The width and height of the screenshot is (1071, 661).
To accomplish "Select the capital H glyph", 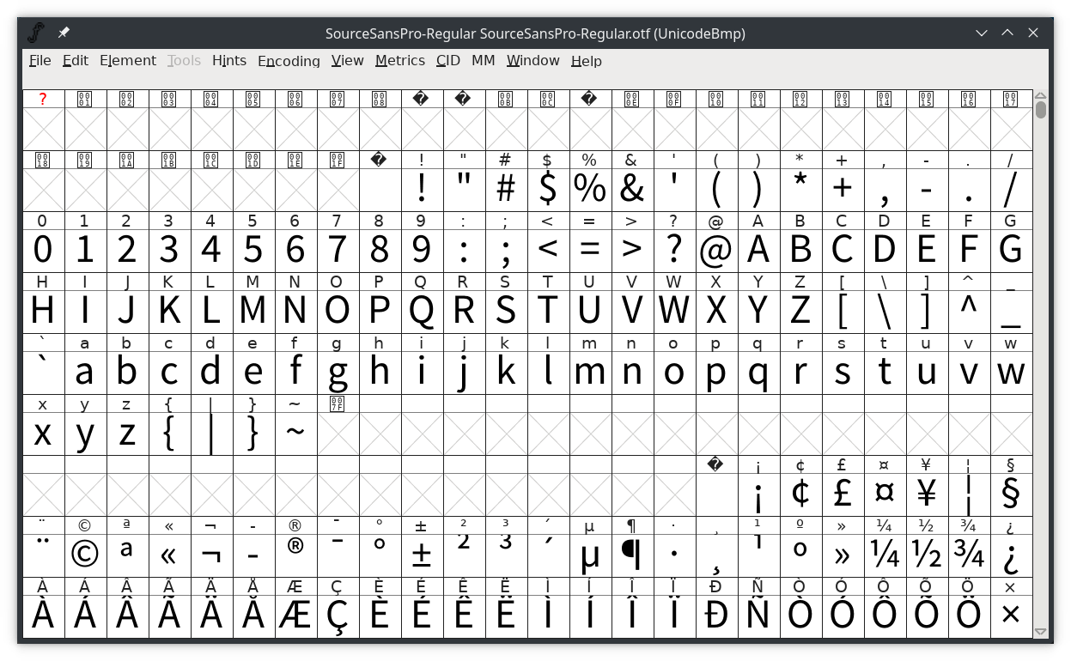I will click(x=43, y=312).
